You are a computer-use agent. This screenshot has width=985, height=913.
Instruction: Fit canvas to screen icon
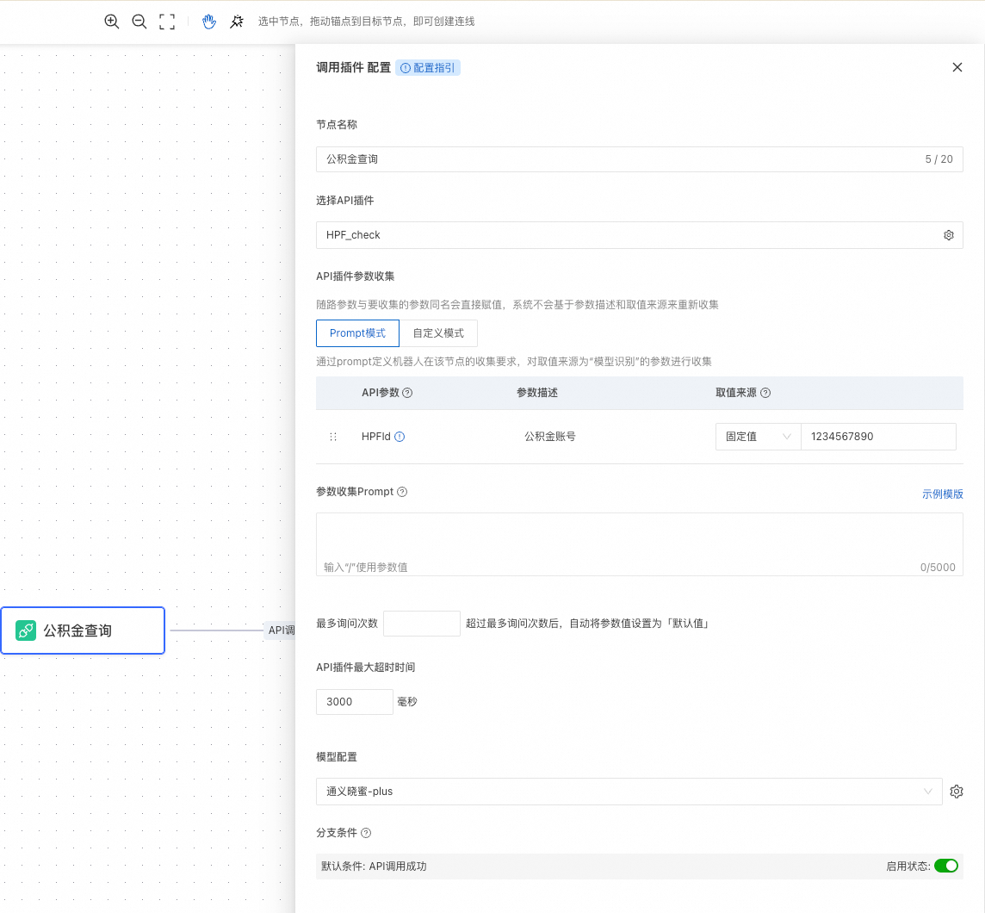click(167, 22)
